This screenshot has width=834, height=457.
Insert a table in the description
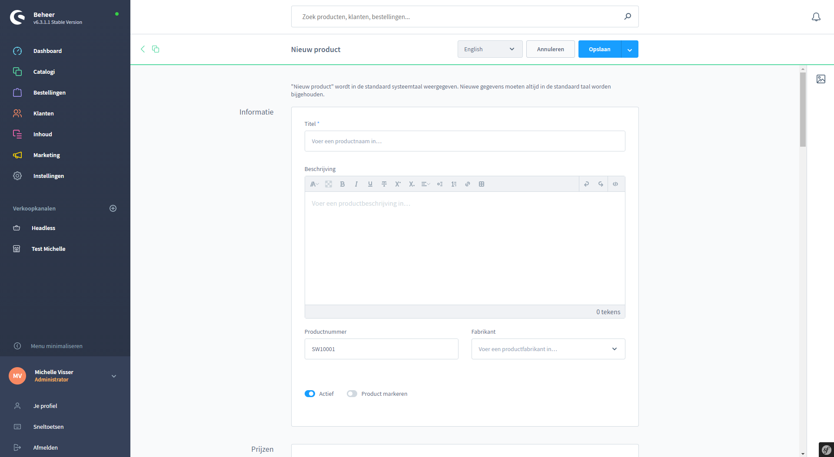tap(482, 184)
